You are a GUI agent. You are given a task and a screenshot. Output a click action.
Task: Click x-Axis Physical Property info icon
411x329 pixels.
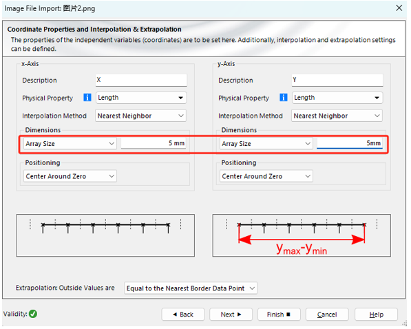pyautogui.click(x=87, y=98)
